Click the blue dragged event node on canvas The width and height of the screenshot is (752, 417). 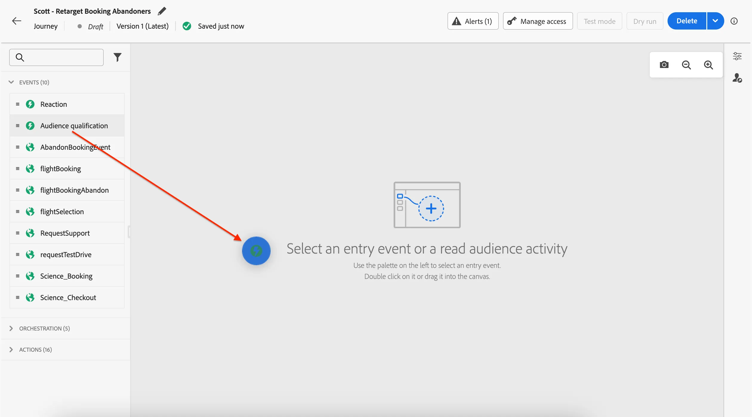coord(256,251)
